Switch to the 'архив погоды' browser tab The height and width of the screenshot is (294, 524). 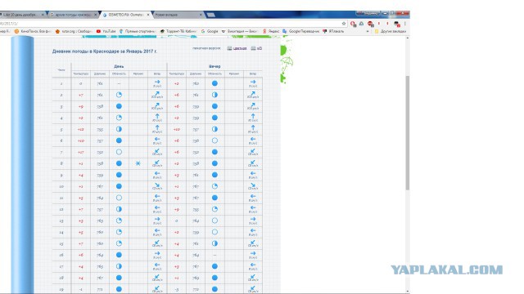click(72, 15)
